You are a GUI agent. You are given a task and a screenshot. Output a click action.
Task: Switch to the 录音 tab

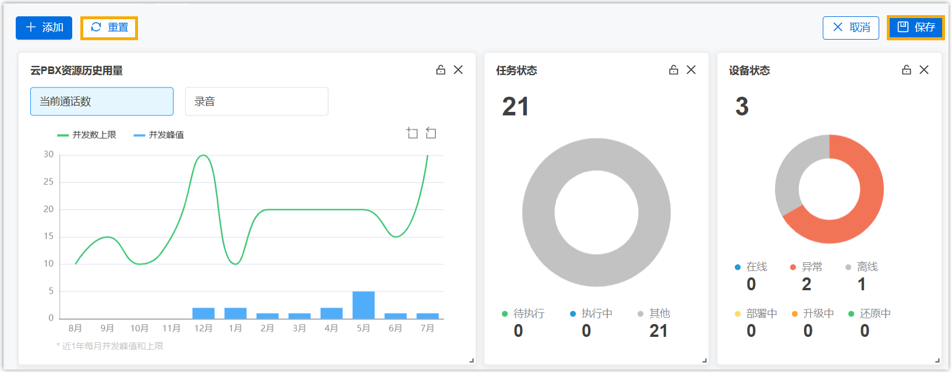[256, 101]
